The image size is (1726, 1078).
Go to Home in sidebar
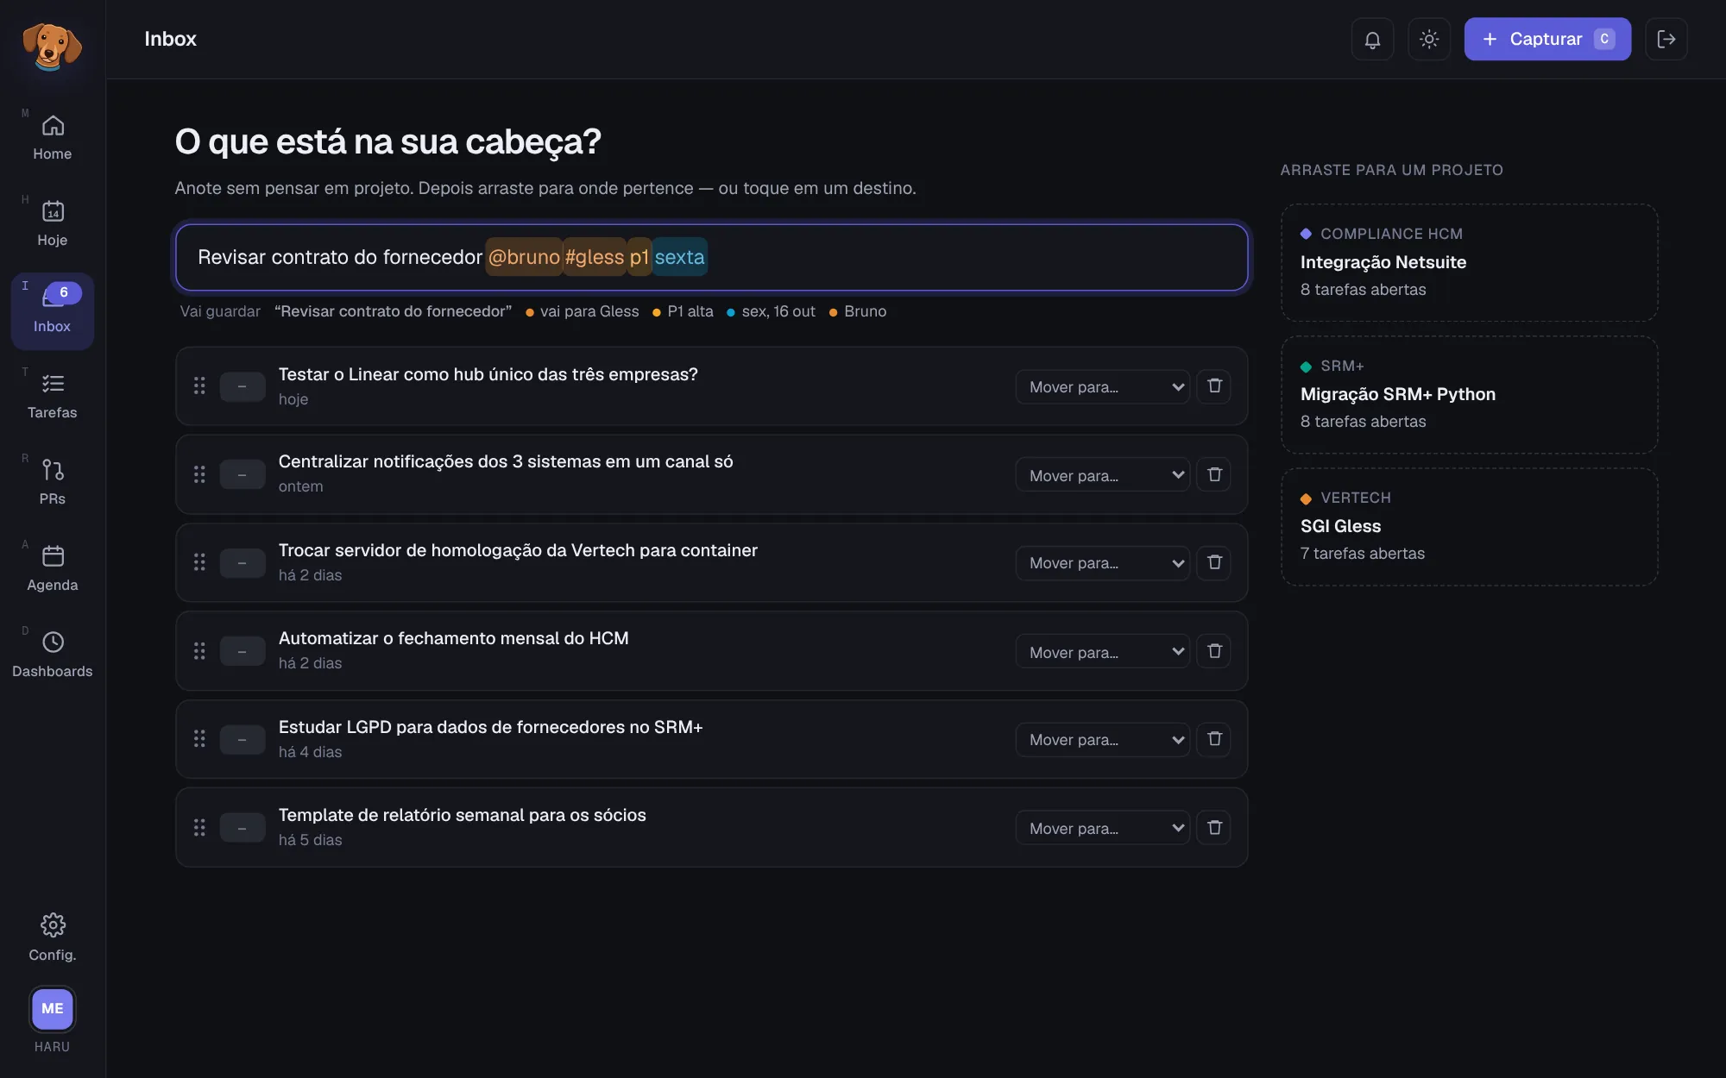tap(53, 138)
